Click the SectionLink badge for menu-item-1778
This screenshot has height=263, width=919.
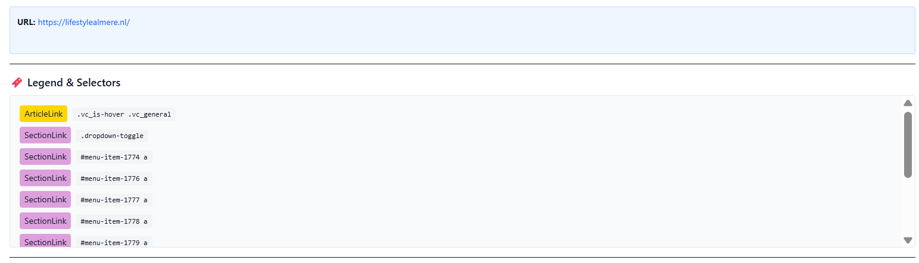point(45,221)
